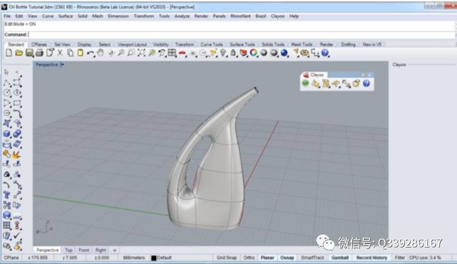Open the Perspective viewport title dropdown arrow

pos(62,65)
